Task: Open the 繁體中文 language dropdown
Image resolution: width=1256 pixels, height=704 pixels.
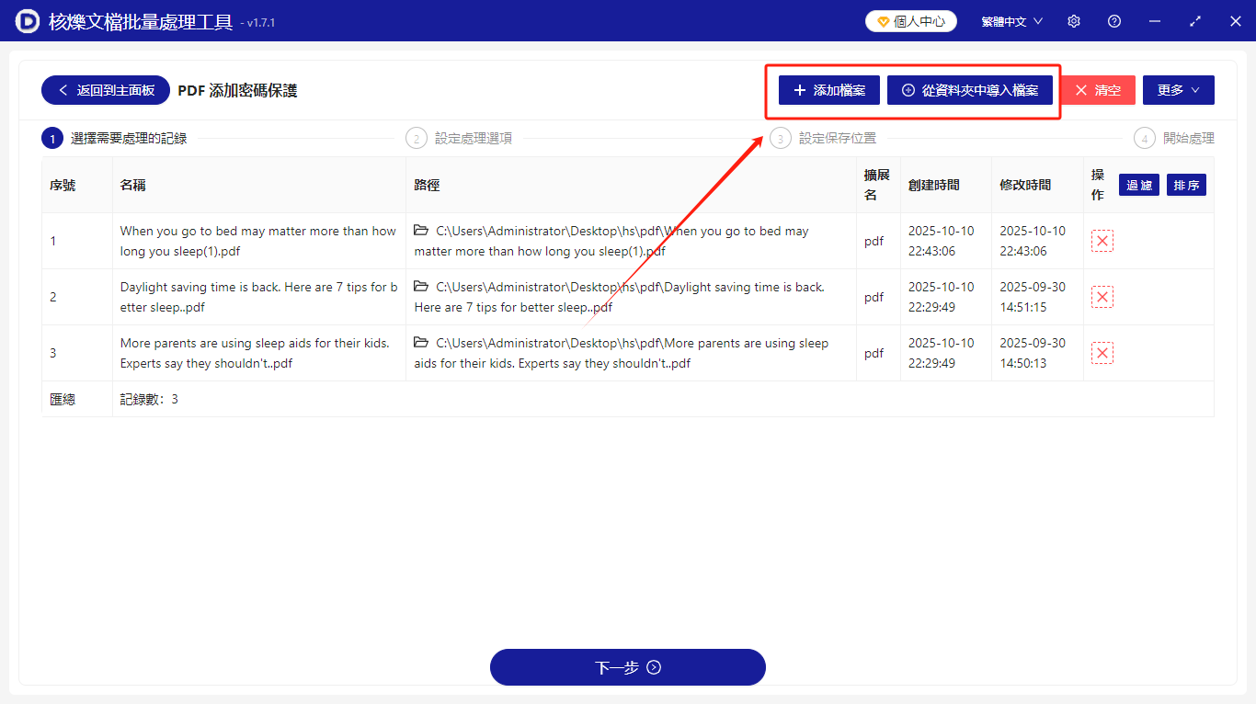Action: 1011,20
